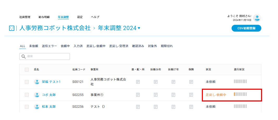The width and height of the screenshot is (278, 120).
Task: Click avatar icon of 松本 太郎
Action: click(37, 107)
